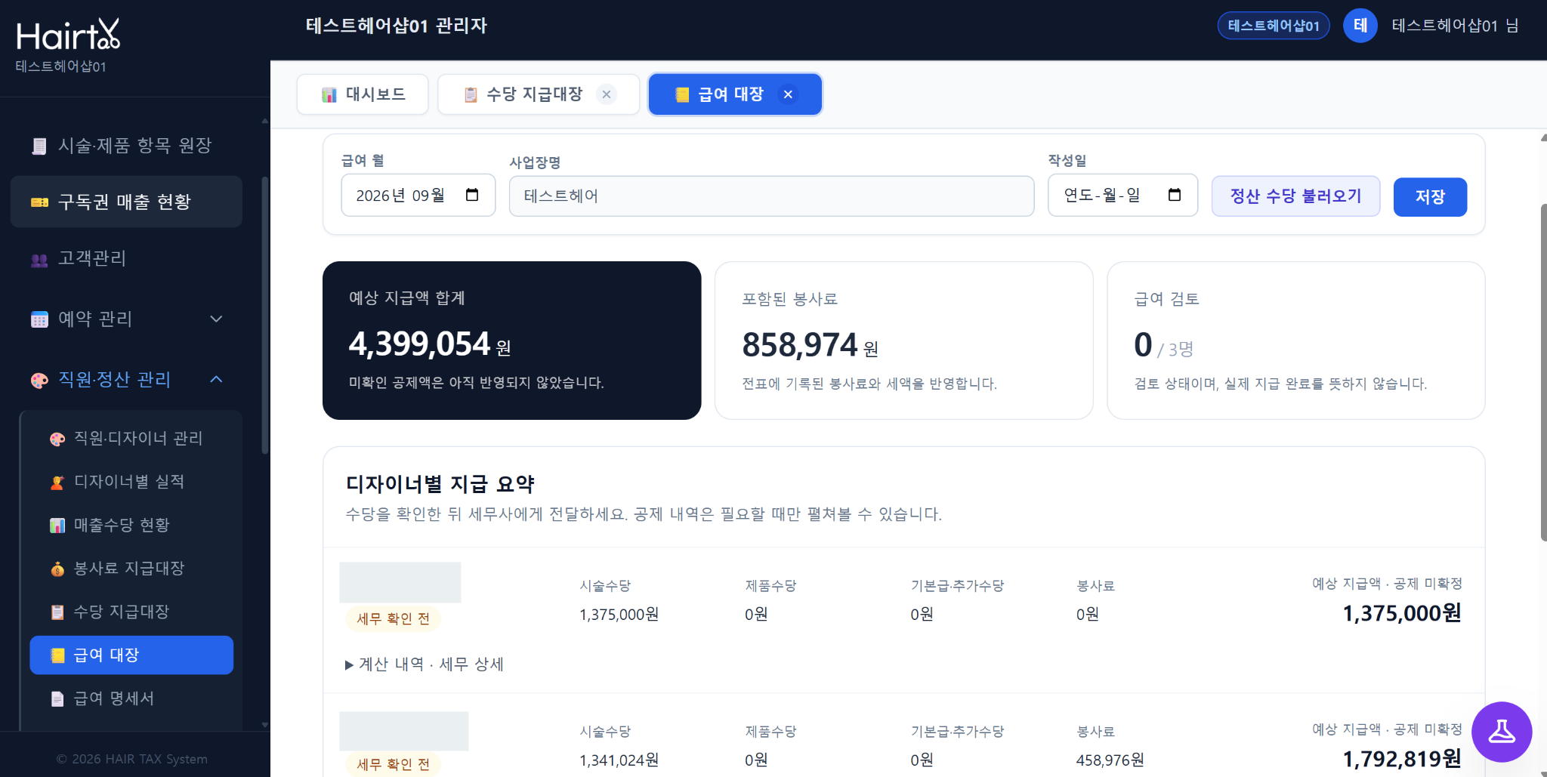
Task: Click the 급여 명세서 document icon
Action: (x=57, y=699)
